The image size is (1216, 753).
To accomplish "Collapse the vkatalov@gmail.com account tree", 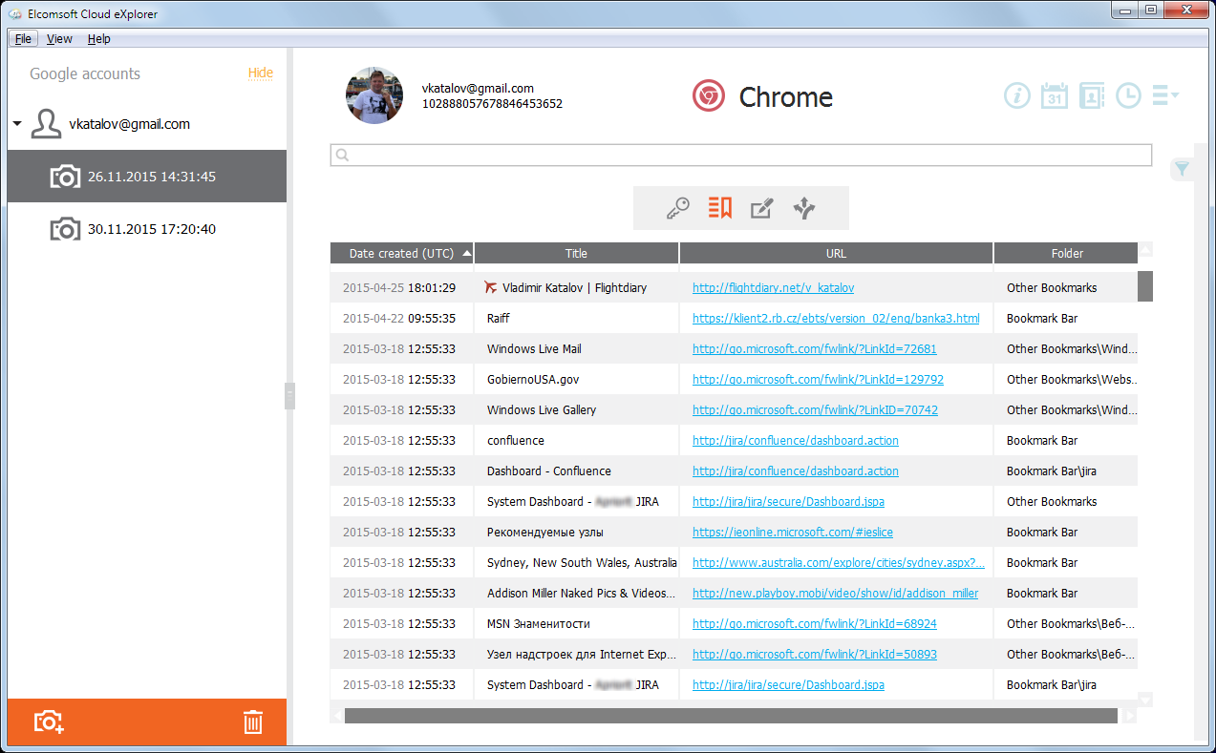I will pos(17,124).
